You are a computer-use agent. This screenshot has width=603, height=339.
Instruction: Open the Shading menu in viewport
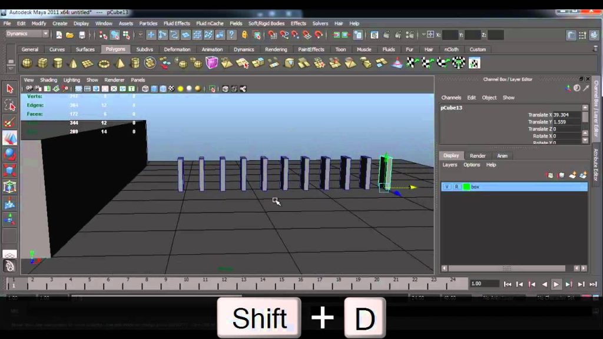(48, 80)
